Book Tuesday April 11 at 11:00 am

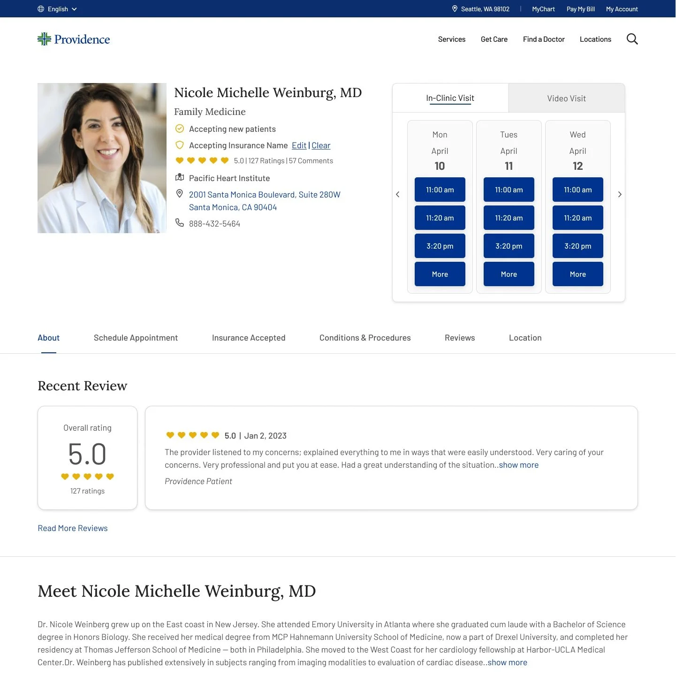[509, 190]
